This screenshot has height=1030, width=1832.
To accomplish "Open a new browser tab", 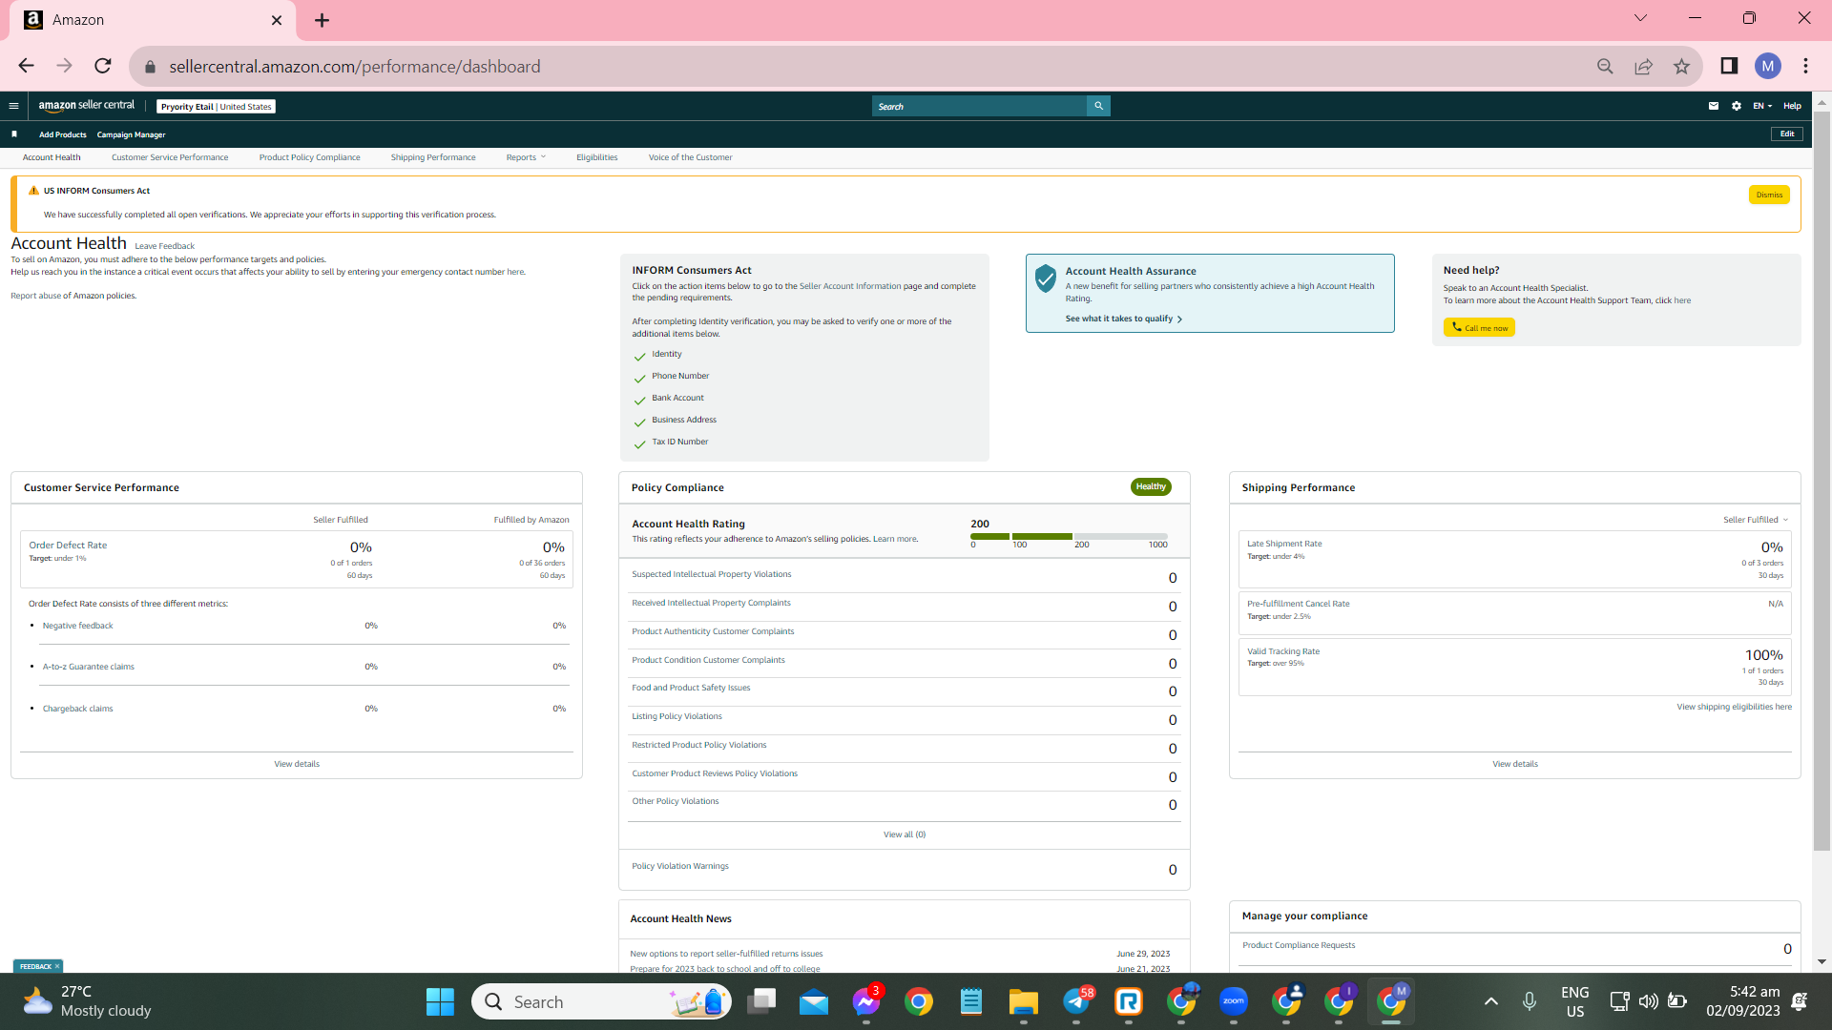I will click(x=322, y=20).
